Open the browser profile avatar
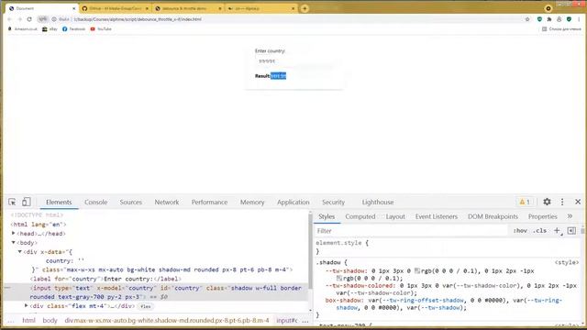The height and width of the screenshot is (330, 587). tap(559, 19)
